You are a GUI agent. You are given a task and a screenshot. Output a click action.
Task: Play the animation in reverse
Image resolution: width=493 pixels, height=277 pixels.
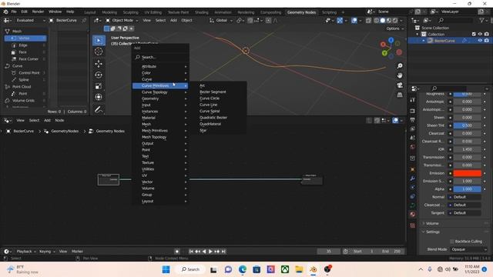click(x=204, y=252)
